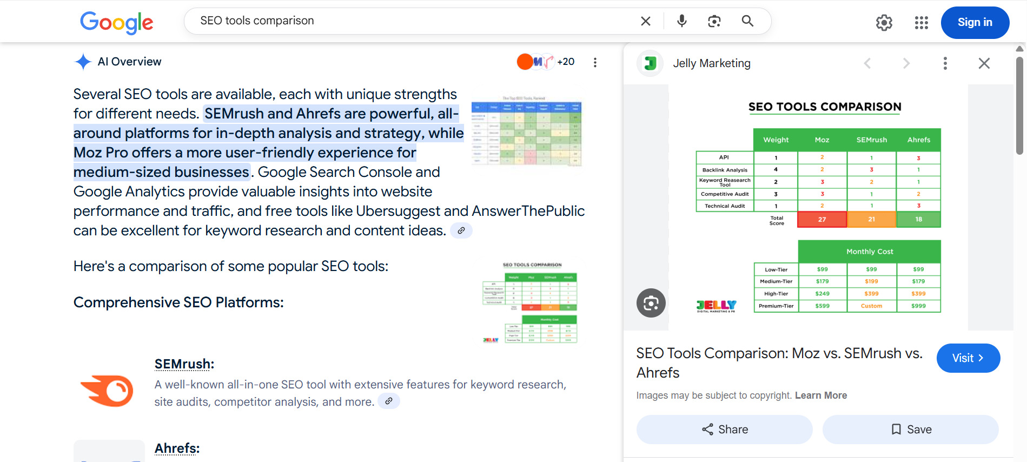Open the Google apps grid
The image size is (1027, 462).
tap(921, 23)
